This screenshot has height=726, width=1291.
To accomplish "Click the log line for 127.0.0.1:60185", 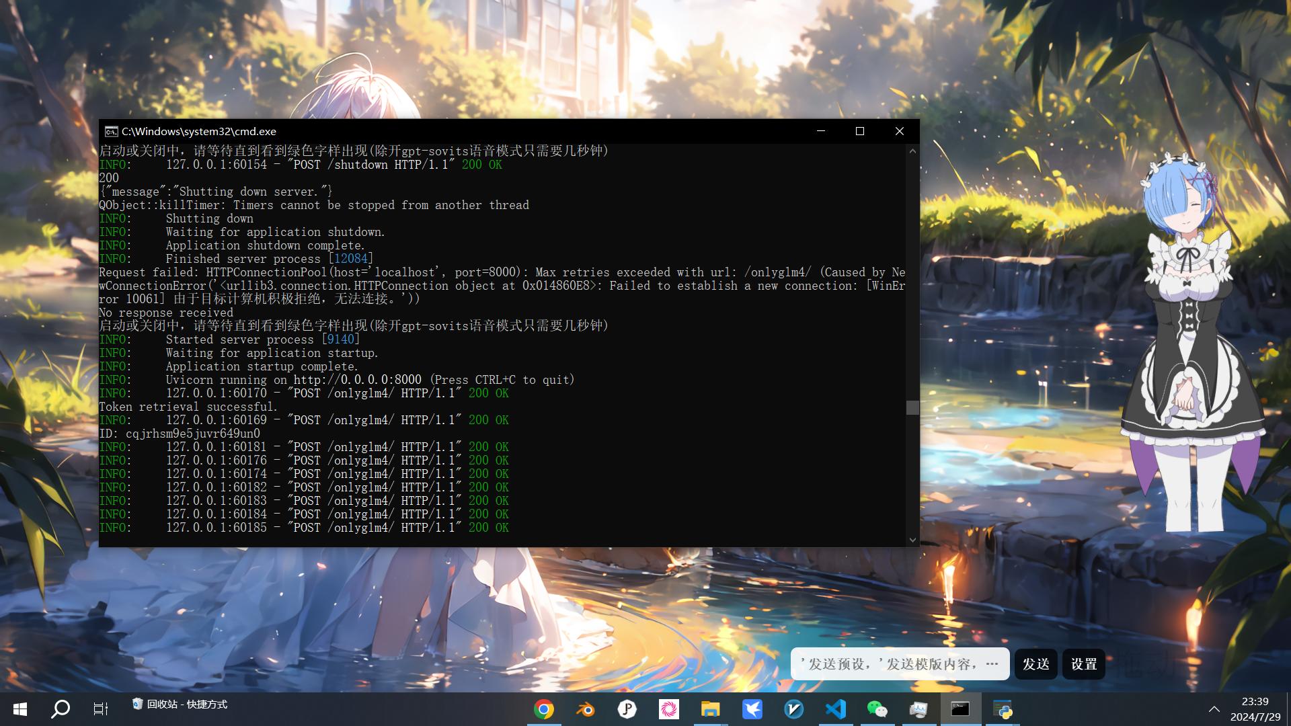I will click(x=304, y=528).
